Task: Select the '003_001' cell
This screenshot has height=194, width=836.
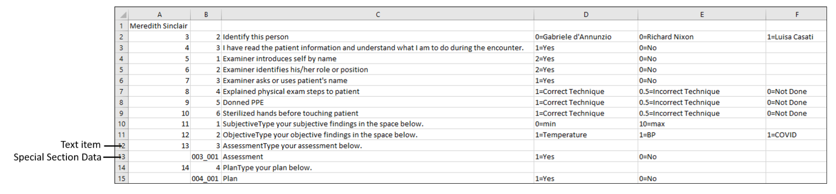Action: (206, 157)
